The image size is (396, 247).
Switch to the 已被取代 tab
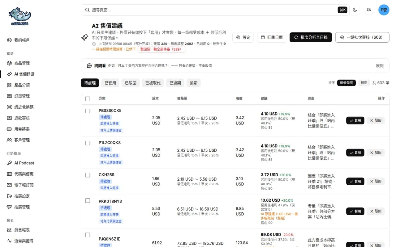pos(153,83)
